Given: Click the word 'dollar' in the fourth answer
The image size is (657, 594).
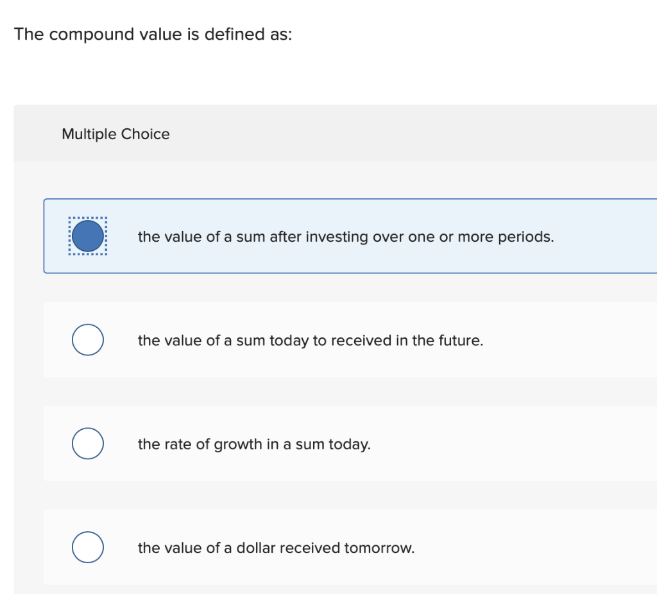Looking at the screenshot, I should 256,548.
